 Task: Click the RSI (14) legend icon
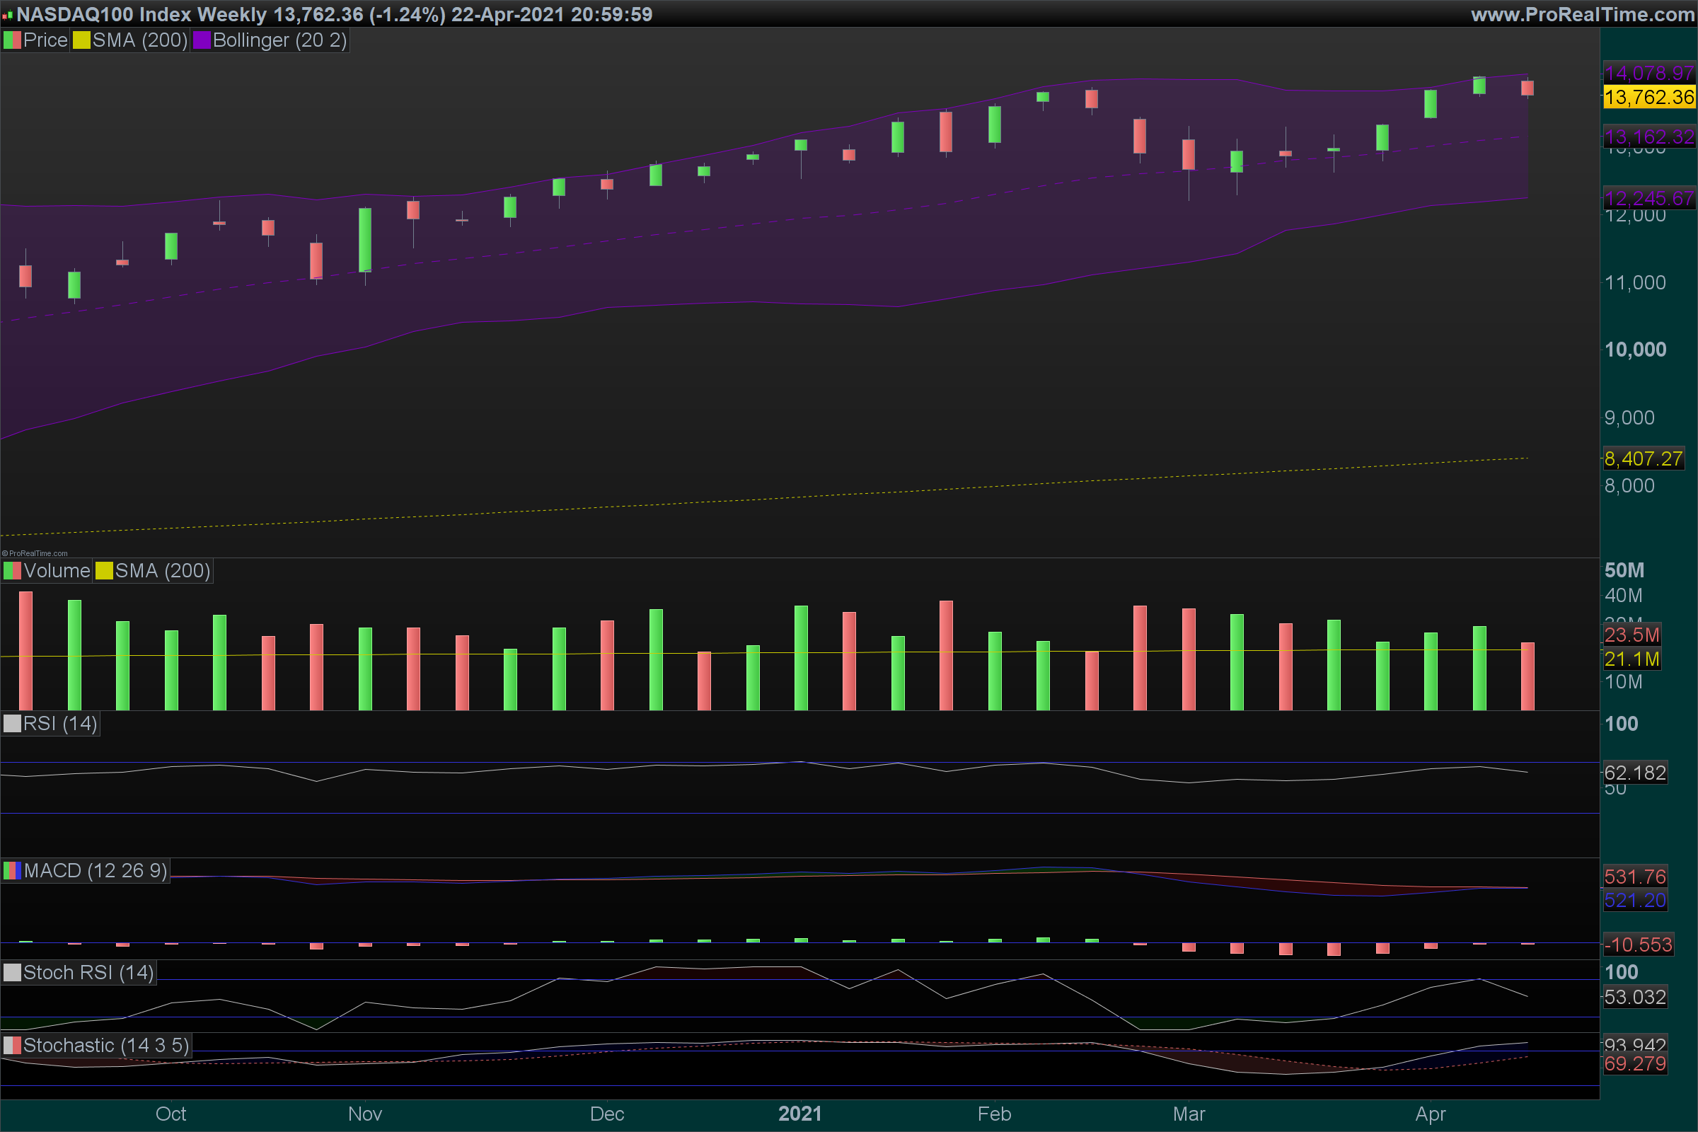click(12, 724)
